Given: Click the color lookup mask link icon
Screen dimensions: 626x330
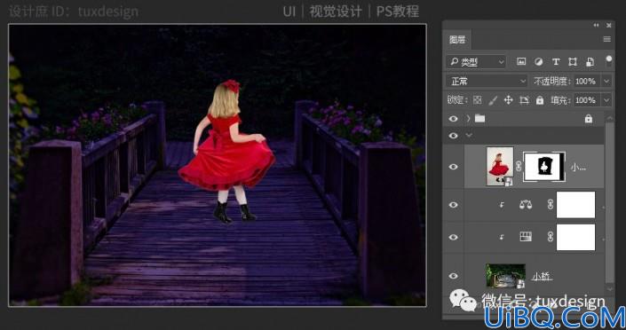Looking at the screenshot, I should pos(551,237).
